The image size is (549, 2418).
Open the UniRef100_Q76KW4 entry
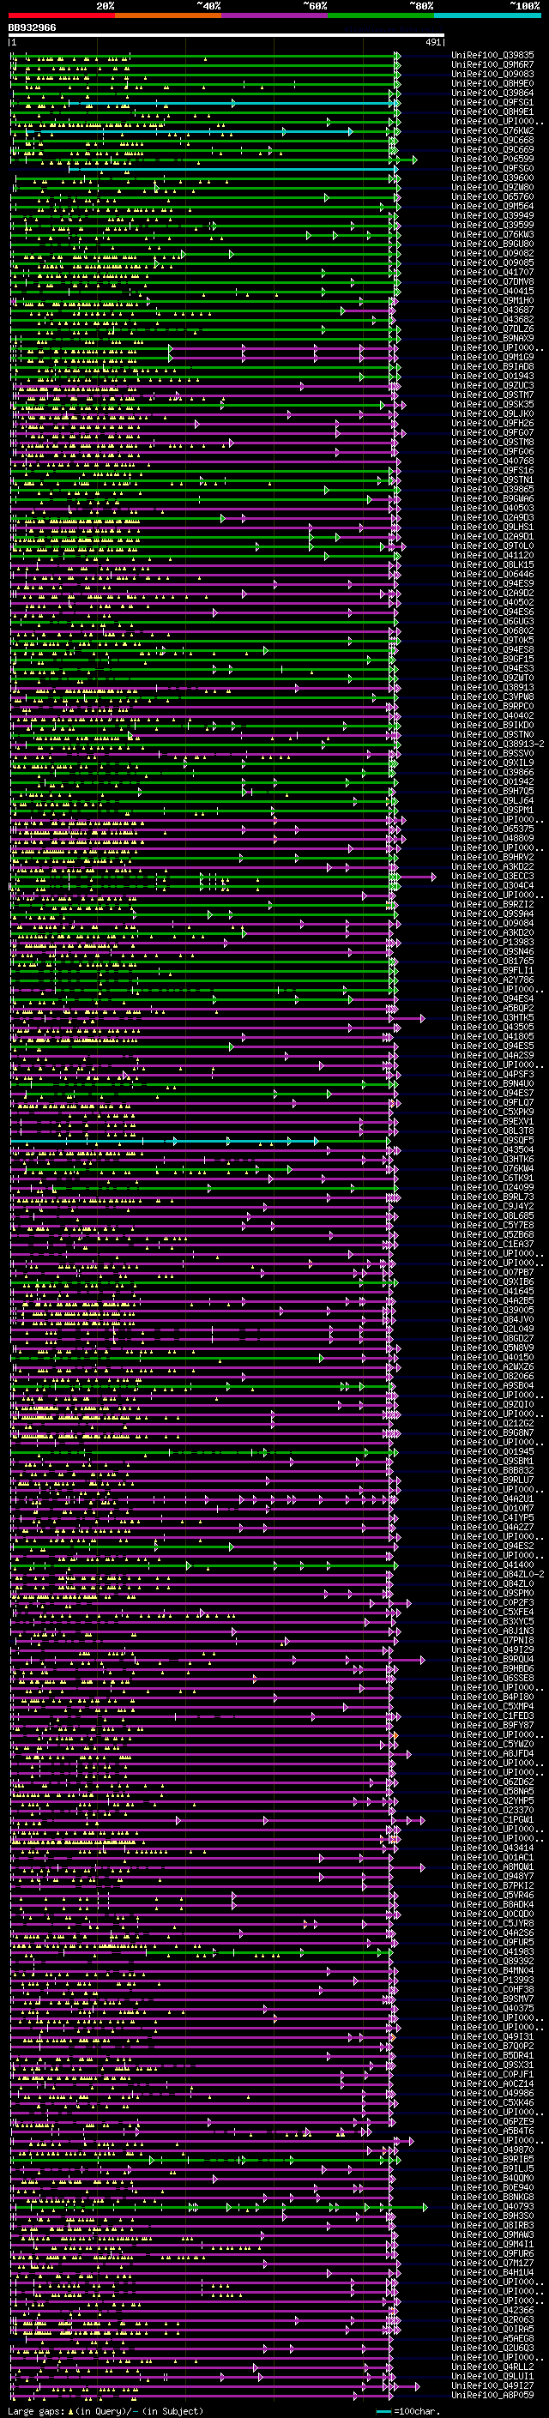(492, 1168)
